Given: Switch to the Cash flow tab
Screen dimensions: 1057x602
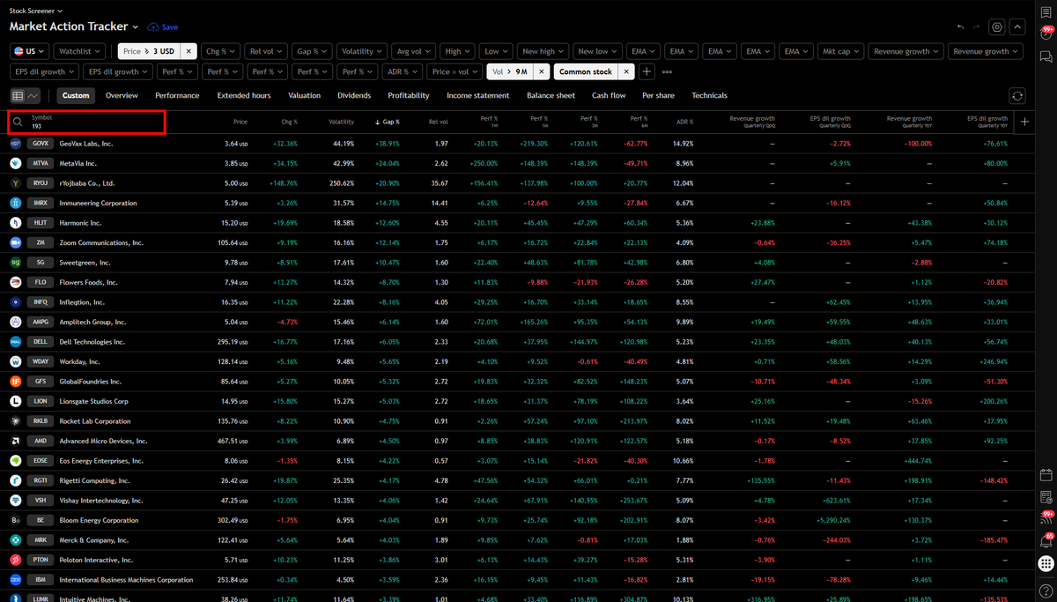Looking at the screenshot, I should click(x=609, y=95).
